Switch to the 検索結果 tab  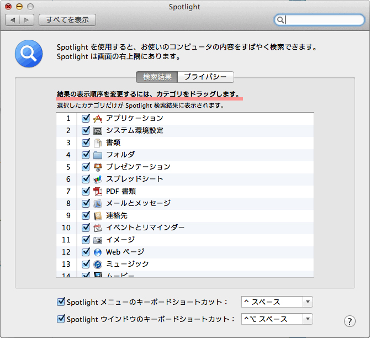(157, 77)
